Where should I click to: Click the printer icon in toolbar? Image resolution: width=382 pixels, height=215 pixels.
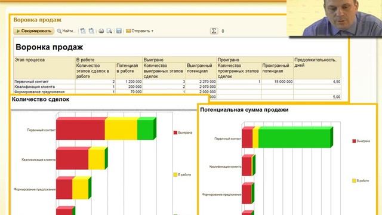coord(101,31)
